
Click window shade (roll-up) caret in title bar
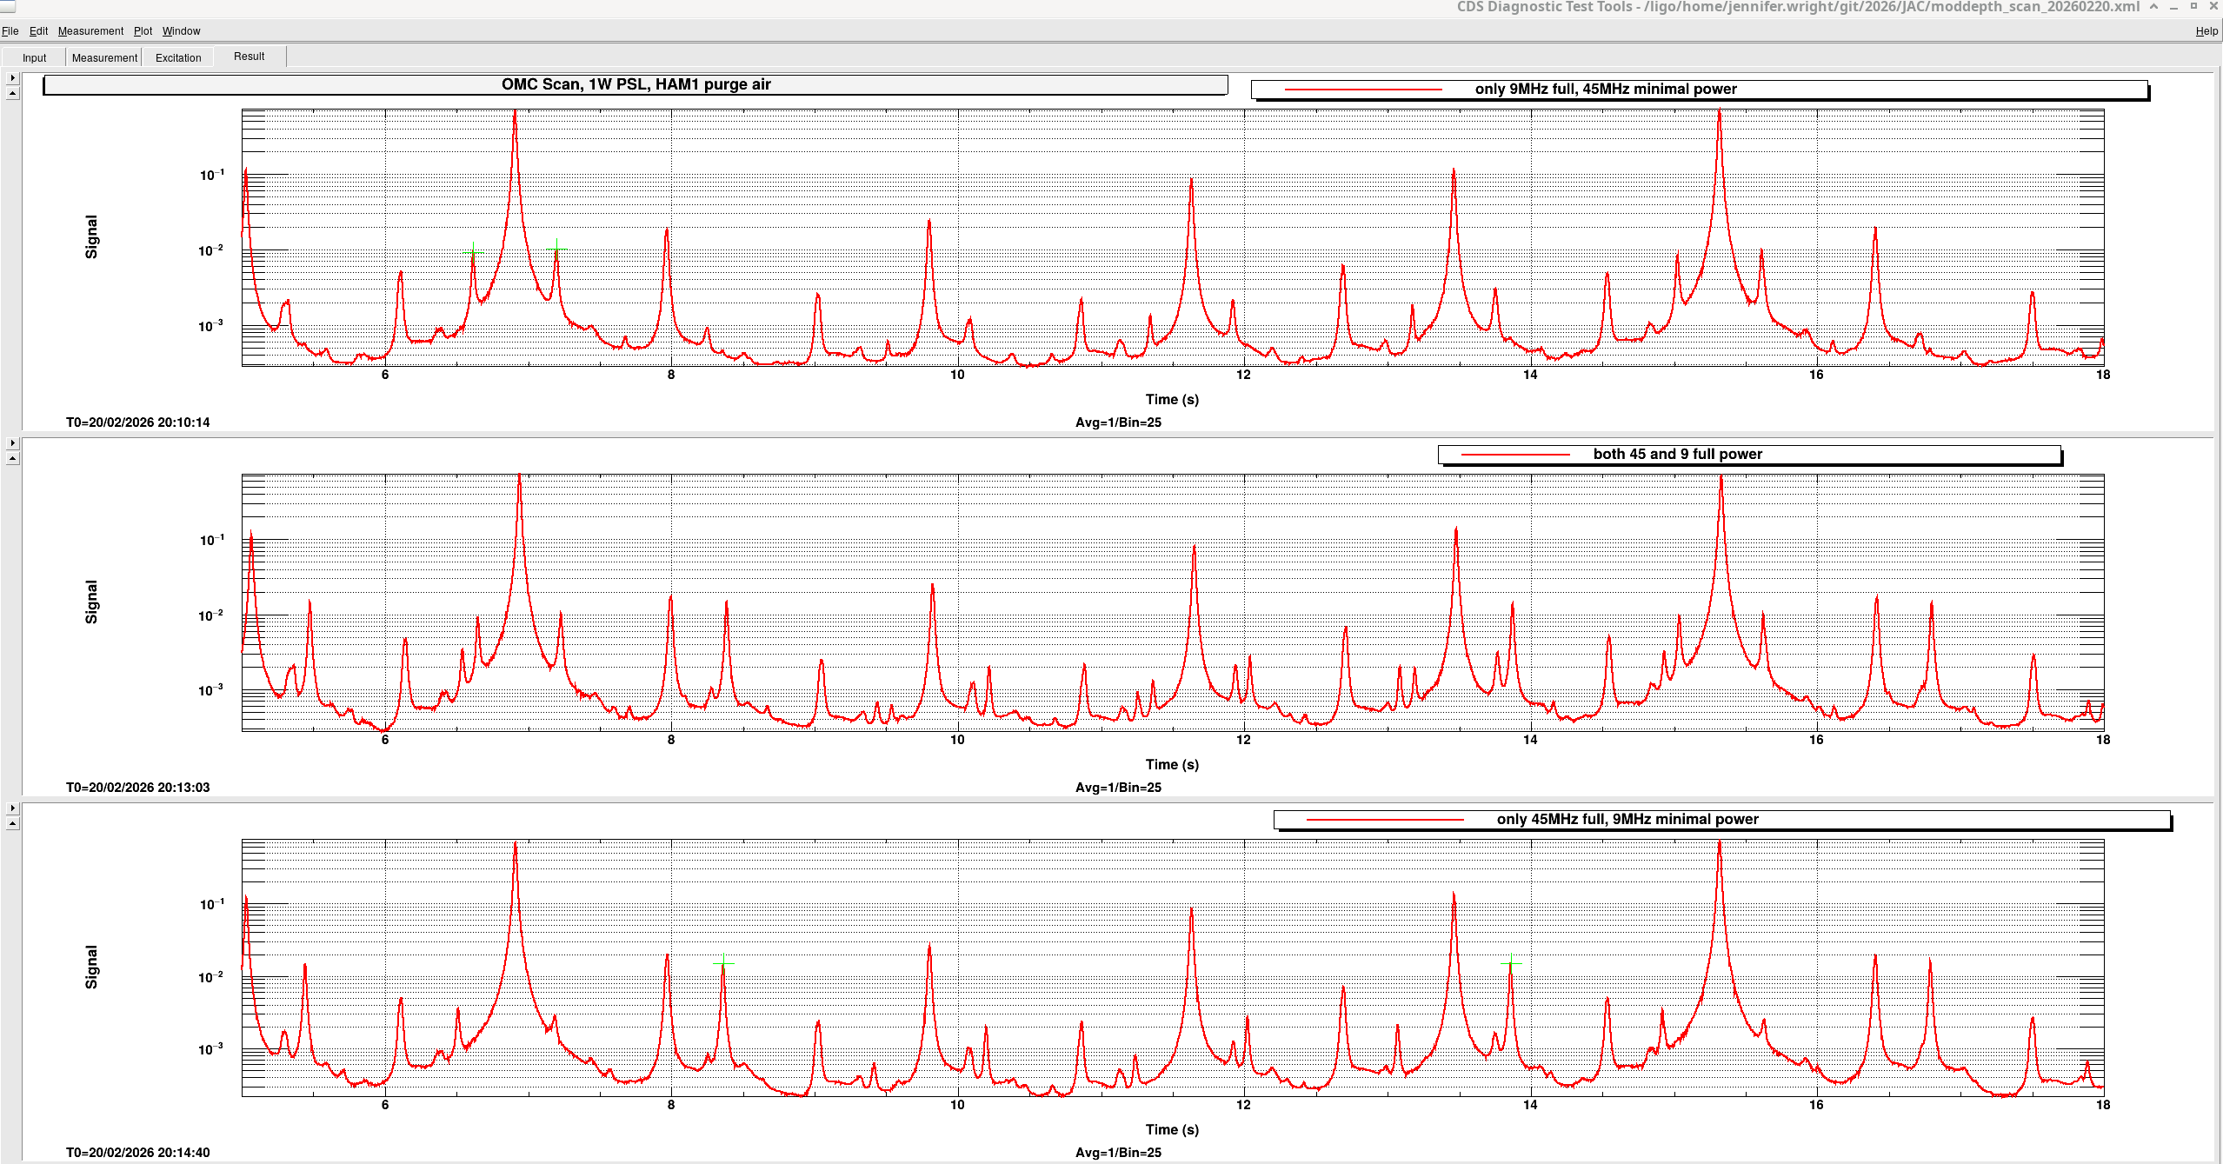[2153, 7]
